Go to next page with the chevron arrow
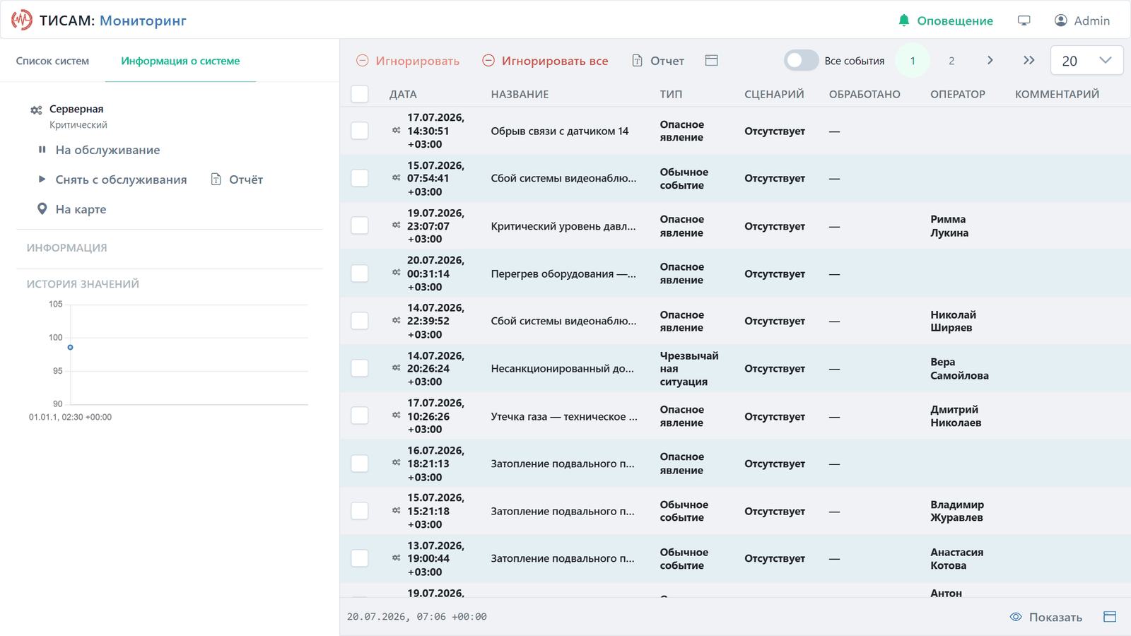 click(990, 61)
